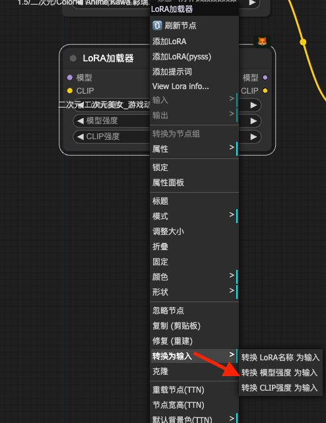Screen dimensions: 326x423
Task: Click the purple 模型 output socket
Action: tap(265, 78)
